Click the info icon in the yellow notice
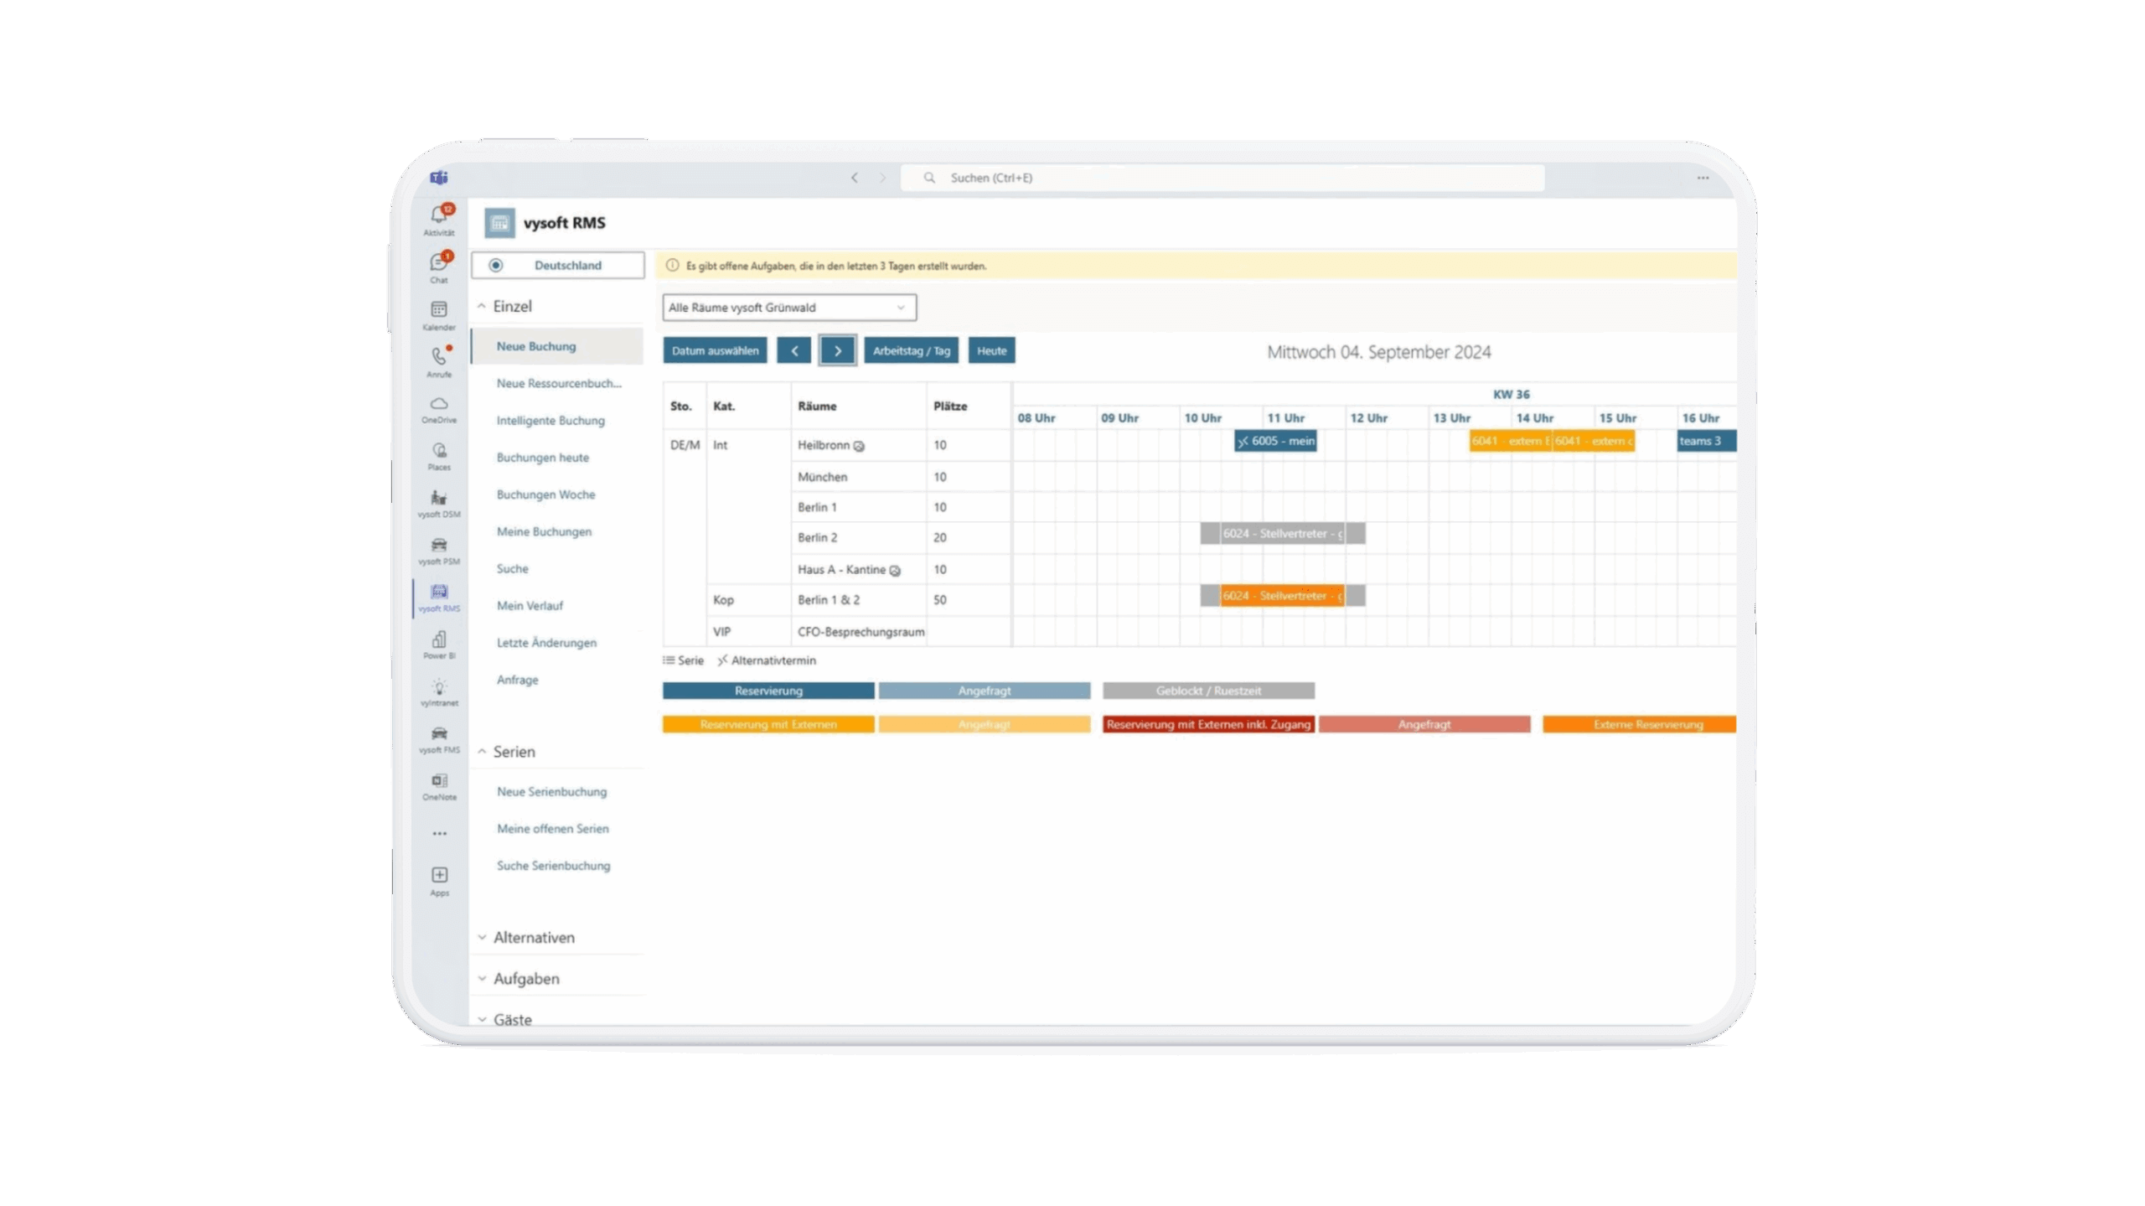This screenshot has height=1206, width=2145. tap(672, 266)
